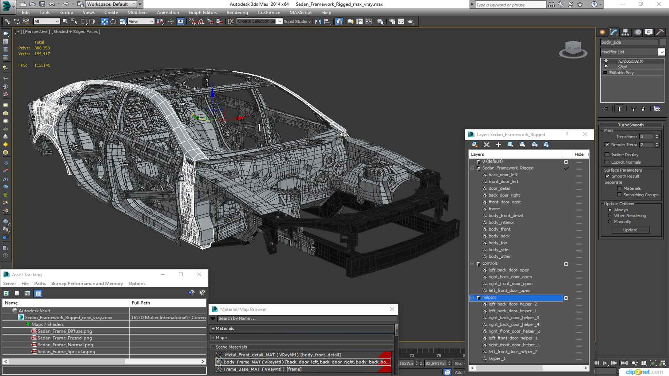Open the reference coordinate View dropdown
Viewport: 669px width, 376px height.
141,22
